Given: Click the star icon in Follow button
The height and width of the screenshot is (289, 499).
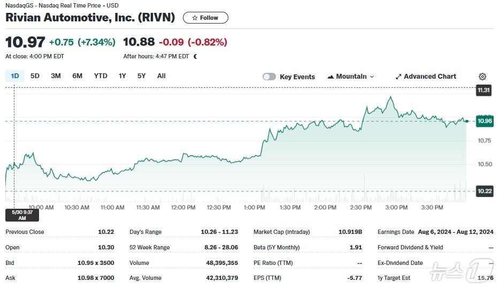Looking at the screenshot, I should [195, 18].
